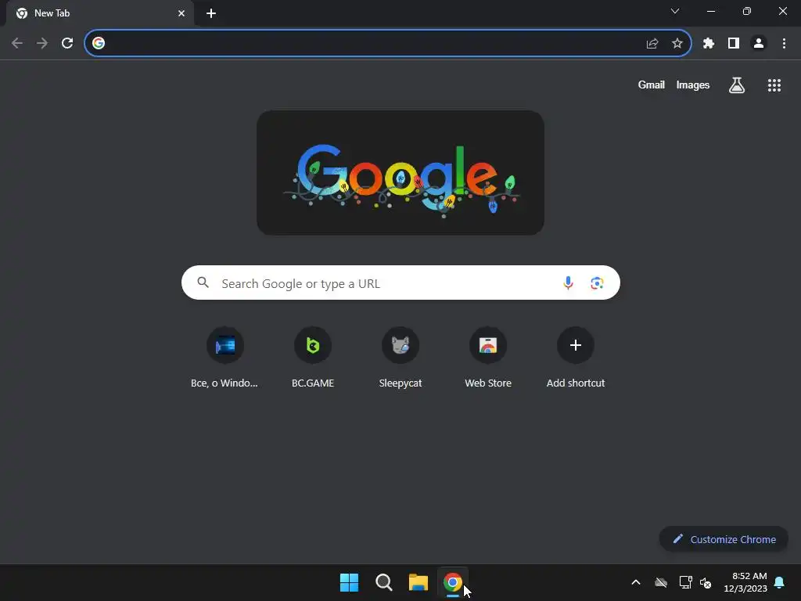Open Chrome three-dot menu

784,44
